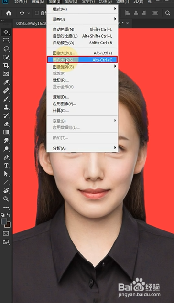Screen dimensions: 174x303
Task: Select the Path Selection tool
Action: (x=6, y=174)
